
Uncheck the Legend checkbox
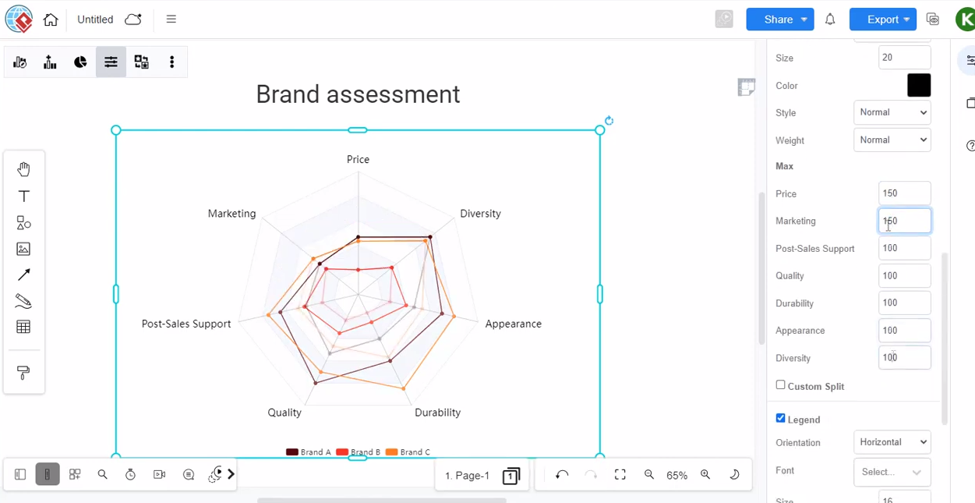coord(781,419)
